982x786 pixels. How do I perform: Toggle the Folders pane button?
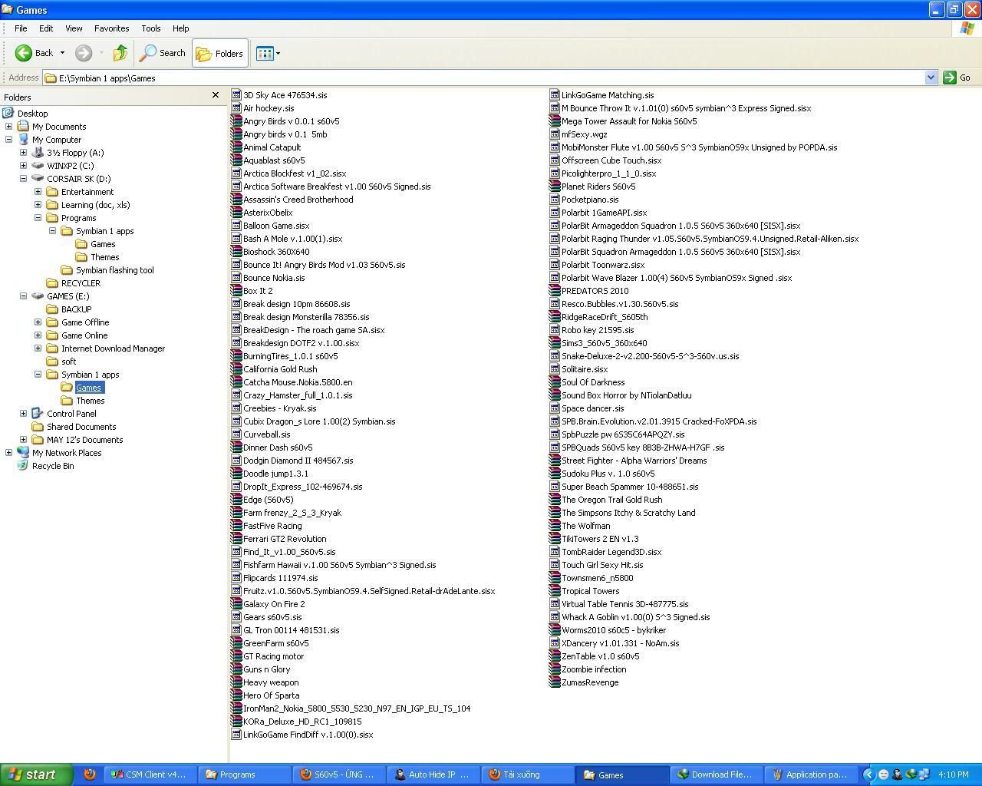[x=220, y=53]
